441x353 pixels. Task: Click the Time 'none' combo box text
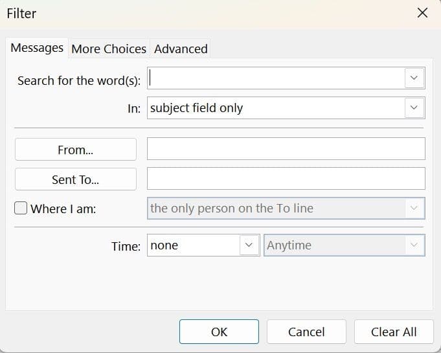(193, 245)
